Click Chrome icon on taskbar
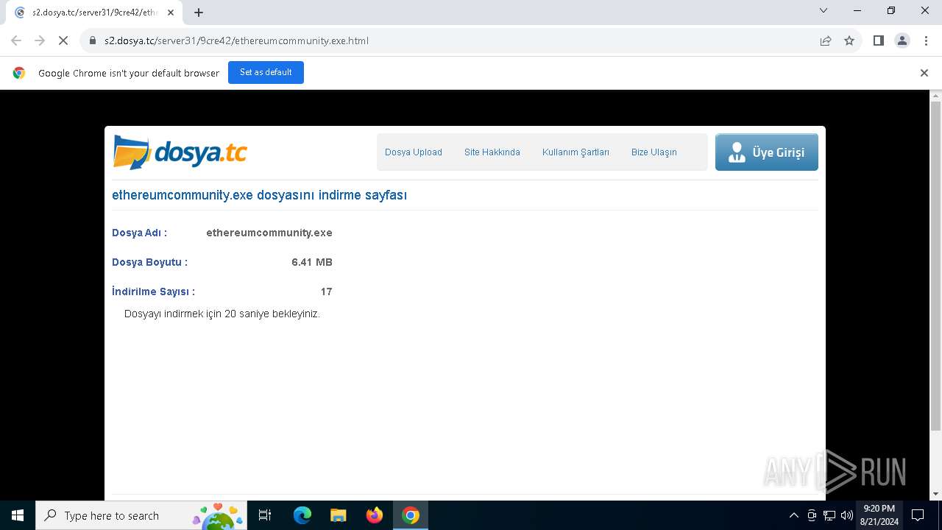The width and height of the screenshot is (942, 530). 411,515
